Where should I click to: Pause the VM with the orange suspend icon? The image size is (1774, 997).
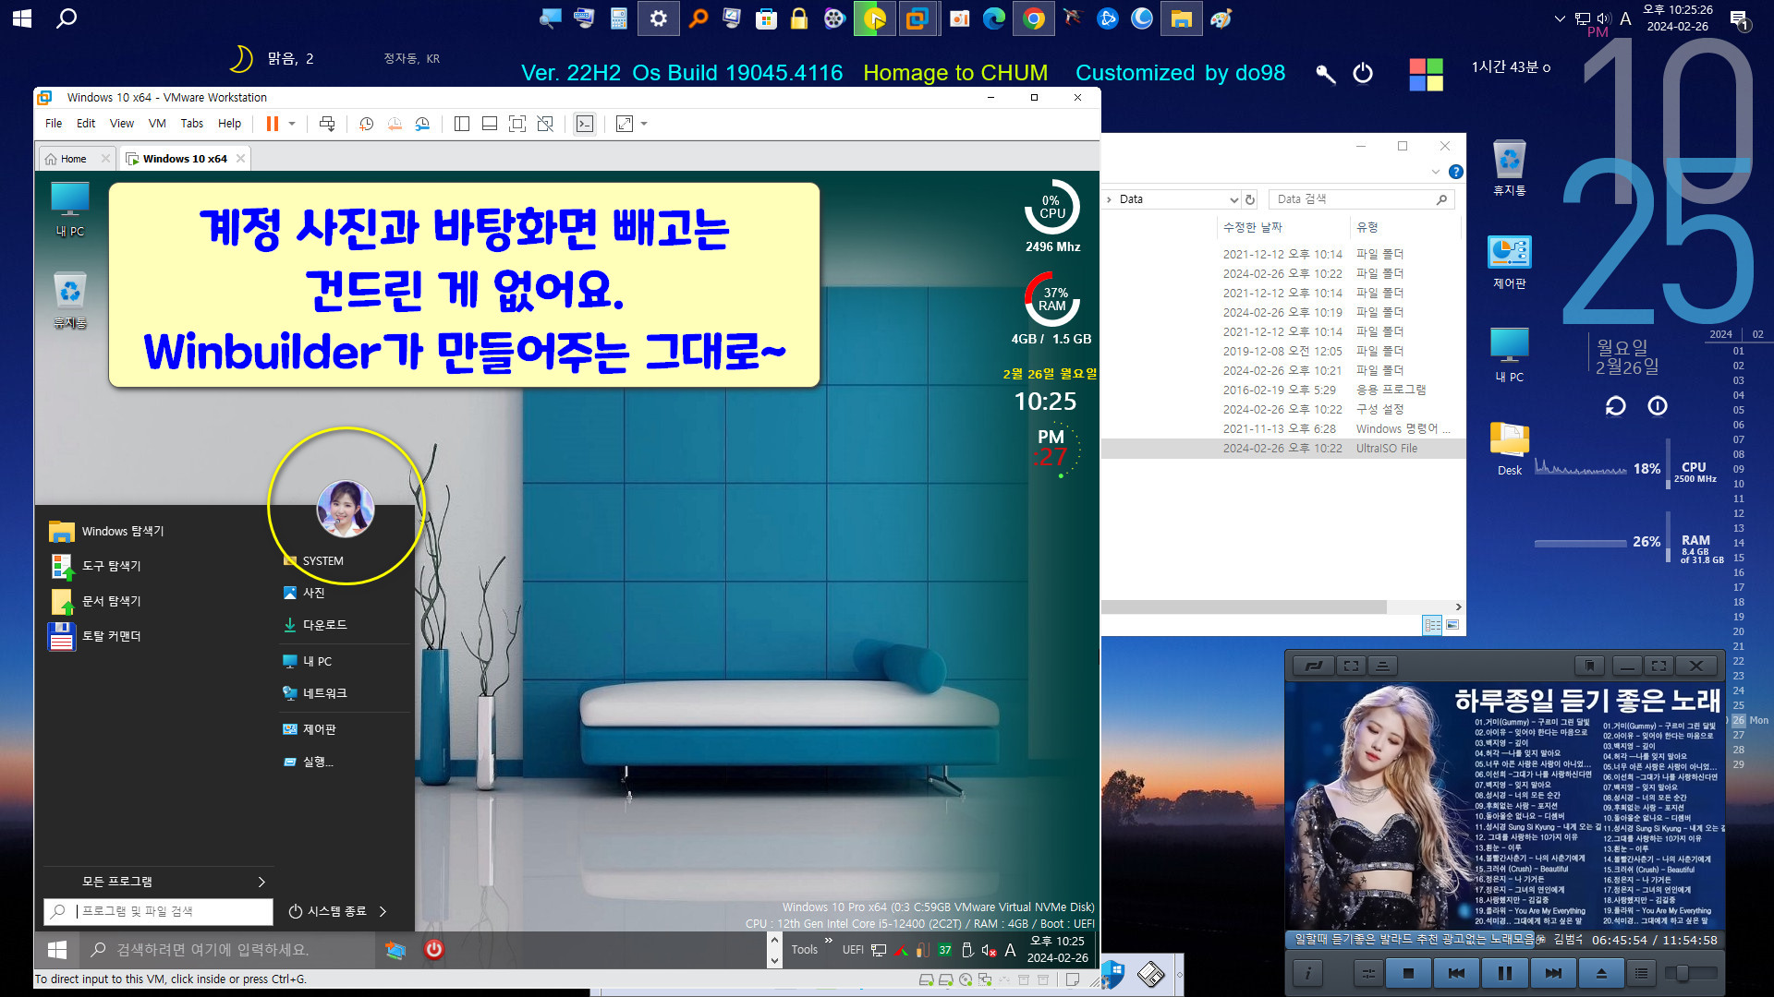point(273,124)
